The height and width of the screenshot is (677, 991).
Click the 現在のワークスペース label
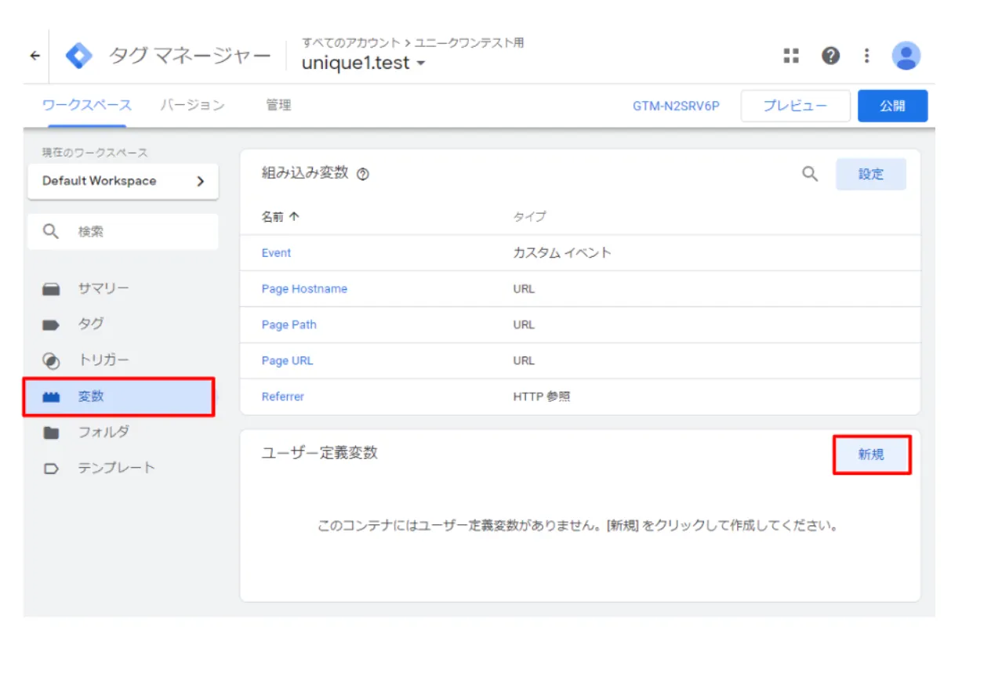point(95,153)
